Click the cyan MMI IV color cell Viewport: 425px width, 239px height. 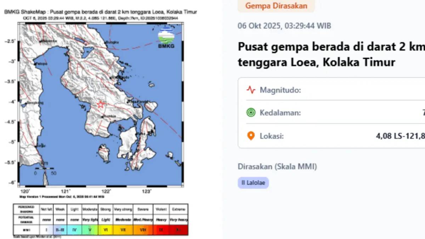(x=75, y=230)
